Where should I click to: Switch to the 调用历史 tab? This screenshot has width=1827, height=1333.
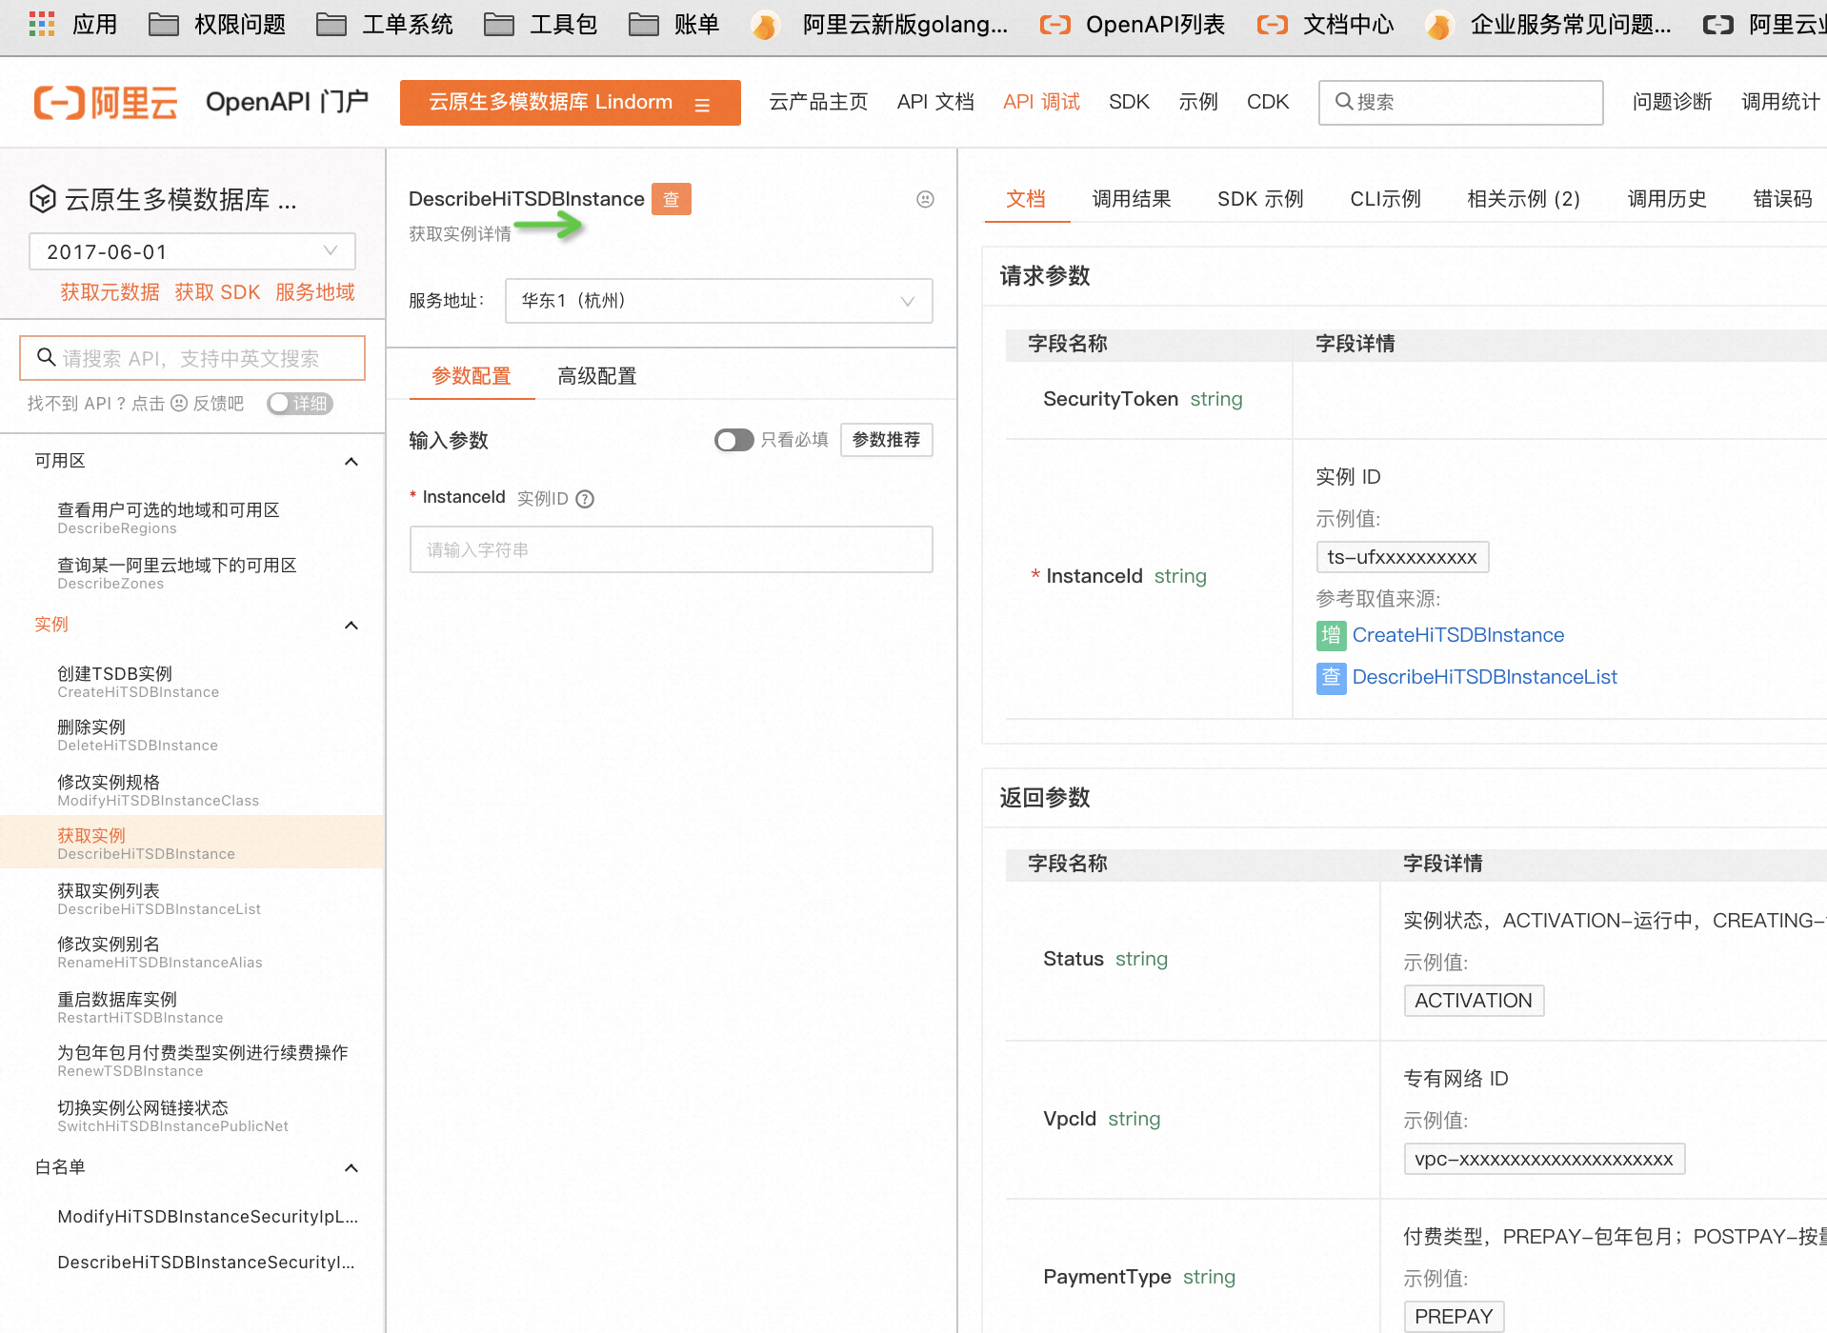1667,199
